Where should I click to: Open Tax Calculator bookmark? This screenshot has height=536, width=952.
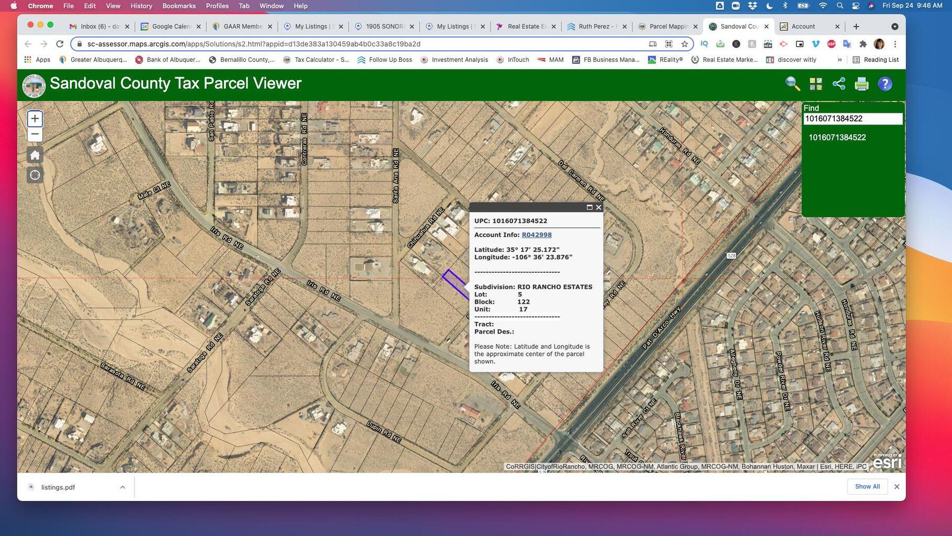(316, 60)
